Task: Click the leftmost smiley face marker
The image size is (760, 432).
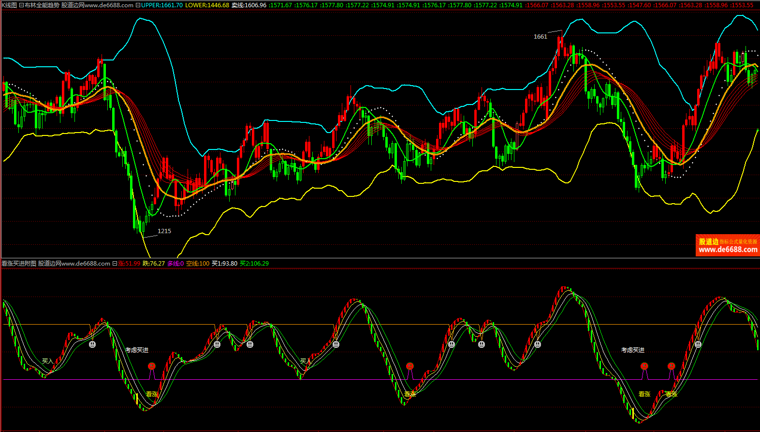Action: click(x=92, y=344)
